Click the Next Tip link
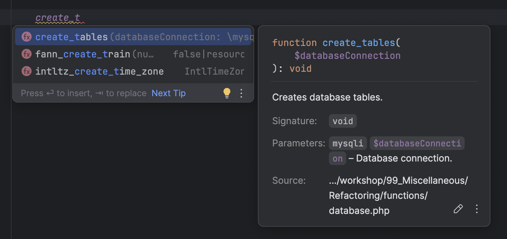This screenshot has height=239, width=507. click(168, 93)
